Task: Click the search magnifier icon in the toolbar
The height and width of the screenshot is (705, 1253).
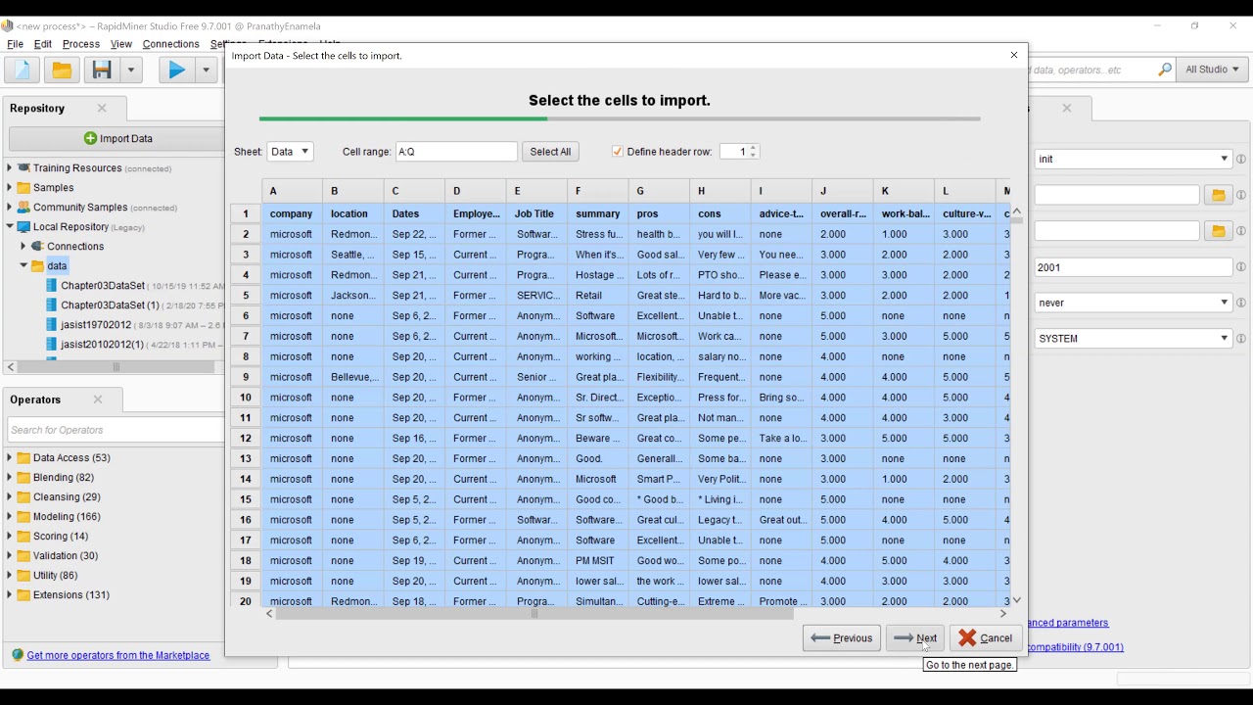Action: (1164, 70)
